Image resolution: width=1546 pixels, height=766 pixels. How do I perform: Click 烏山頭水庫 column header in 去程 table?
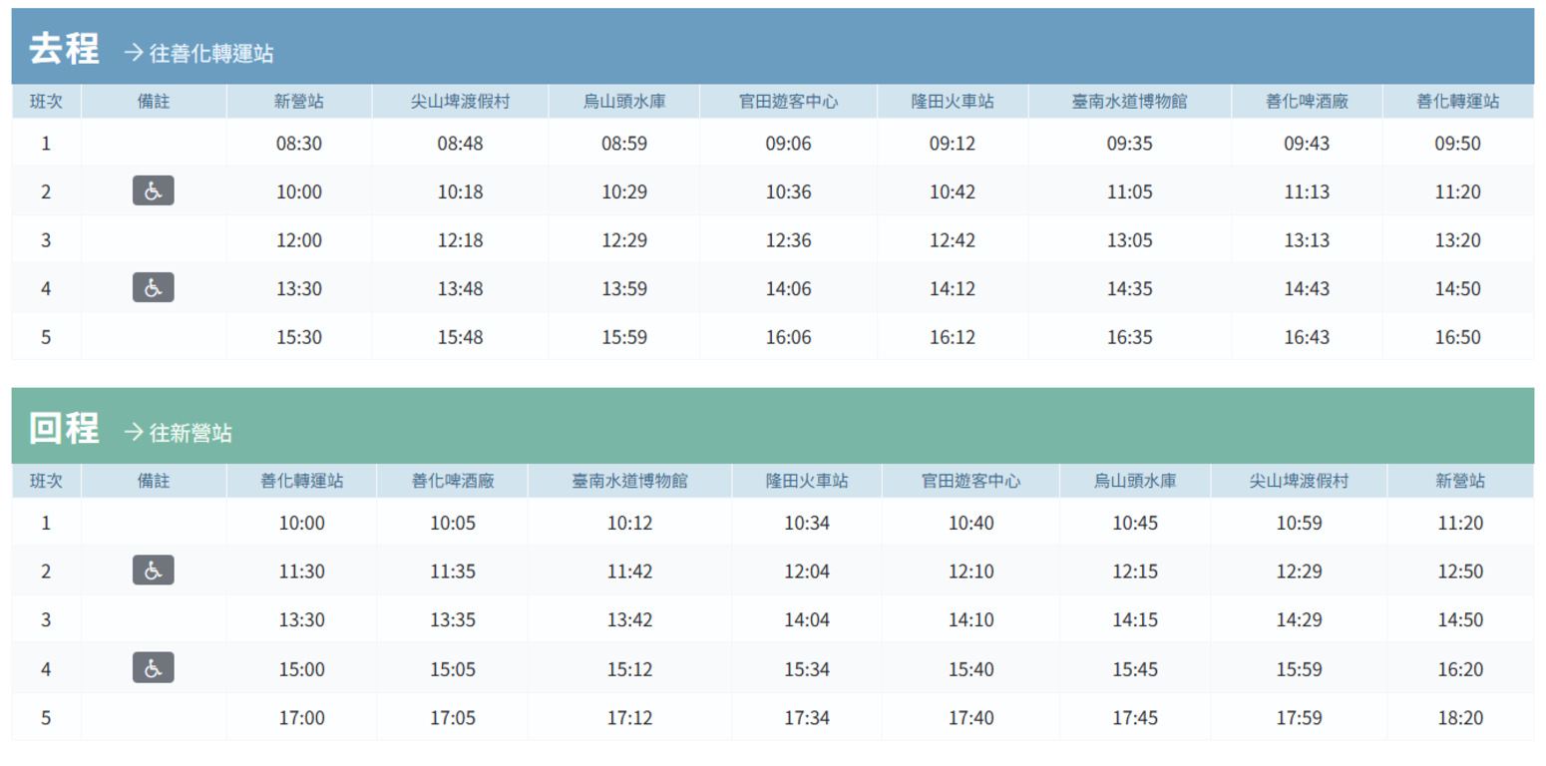[624, 102]
